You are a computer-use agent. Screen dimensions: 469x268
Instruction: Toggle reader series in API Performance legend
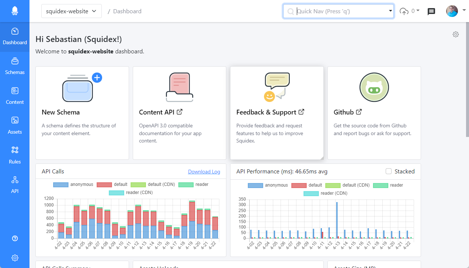click(x=388, y=185)
